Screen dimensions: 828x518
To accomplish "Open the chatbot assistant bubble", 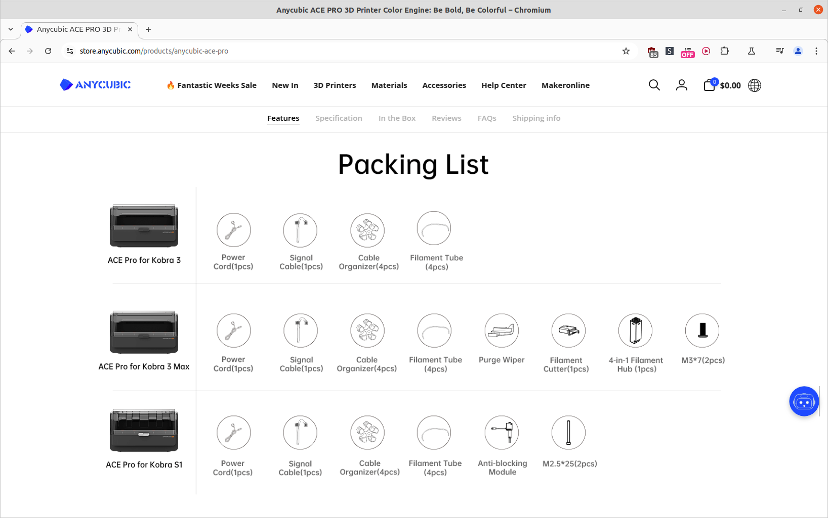I will point(804,402).
